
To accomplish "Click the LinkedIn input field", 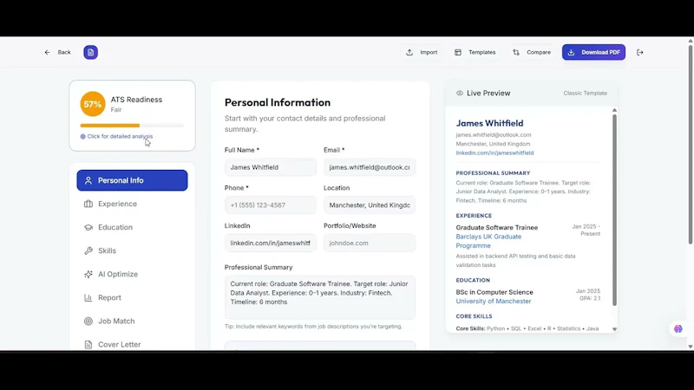I will tap(271, 243).
